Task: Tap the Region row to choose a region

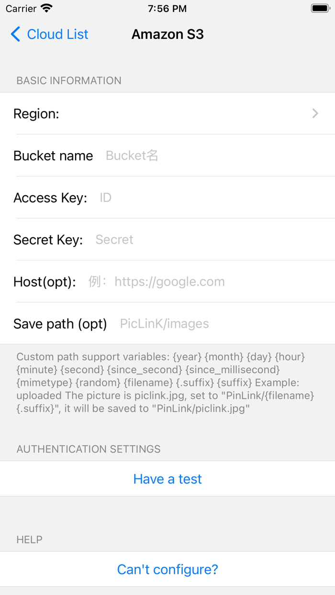Action: pos(167,113)
